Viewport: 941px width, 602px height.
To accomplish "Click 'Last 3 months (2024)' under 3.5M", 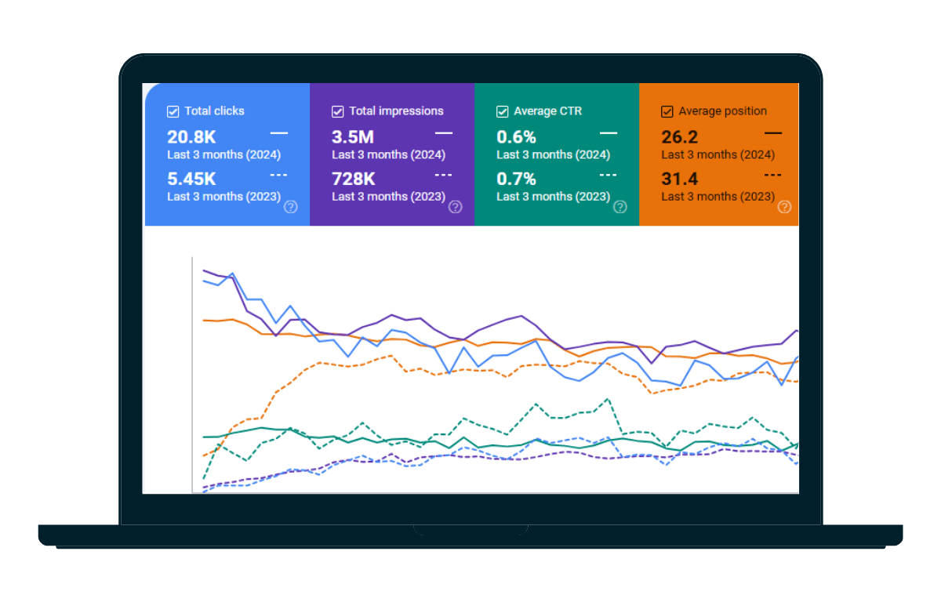I will 389,155.
